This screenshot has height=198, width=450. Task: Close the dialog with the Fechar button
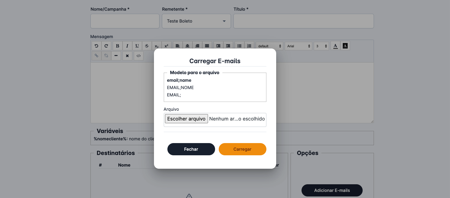pyautogui.click(x=191, y=149)
